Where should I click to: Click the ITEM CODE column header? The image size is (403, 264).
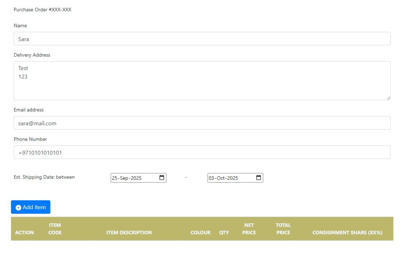tap(55, 229)
